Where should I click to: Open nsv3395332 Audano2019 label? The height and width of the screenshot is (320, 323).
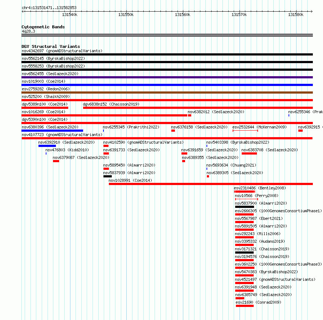(260, 241)
